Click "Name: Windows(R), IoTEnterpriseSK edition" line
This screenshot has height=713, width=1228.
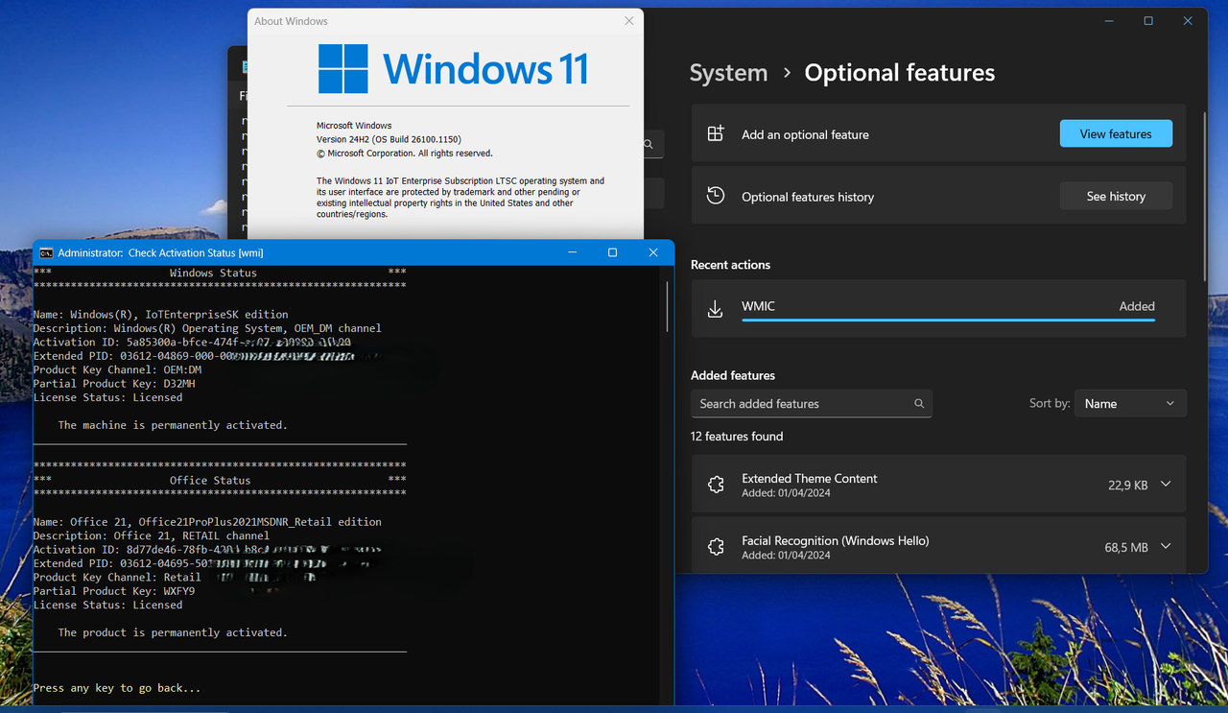tap(160, 315)
